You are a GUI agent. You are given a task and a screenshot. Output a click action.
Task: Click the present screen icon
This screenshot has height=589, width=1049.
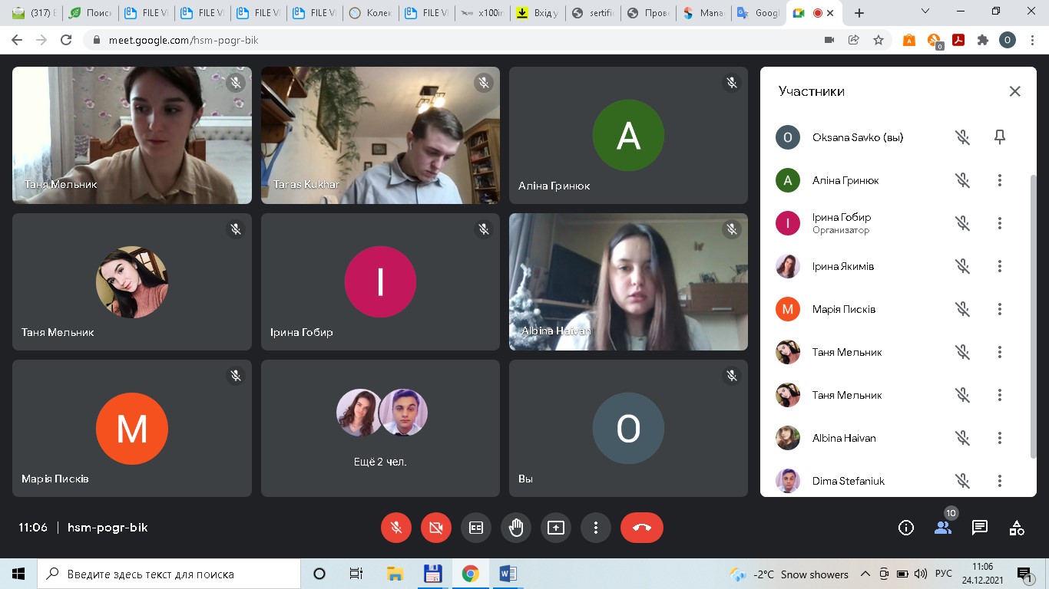(x=555, y=528)
